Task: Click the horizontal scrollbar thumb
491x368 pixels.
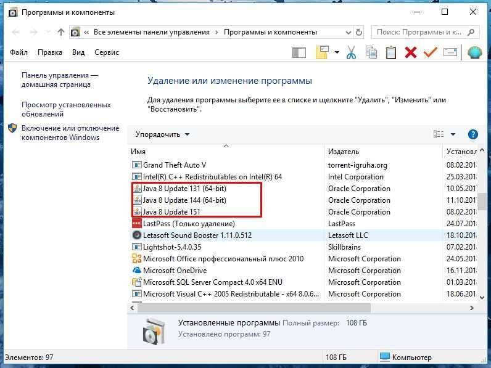Action: (x=254, y=308)
